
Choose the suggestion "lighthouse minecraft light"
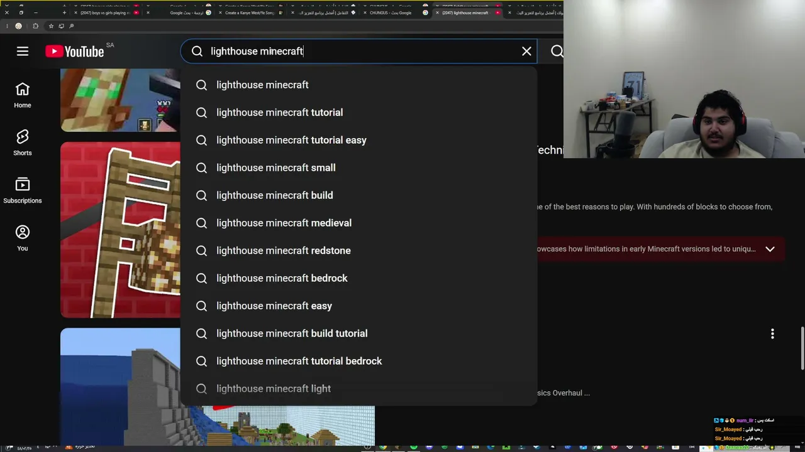pos(359,389)
